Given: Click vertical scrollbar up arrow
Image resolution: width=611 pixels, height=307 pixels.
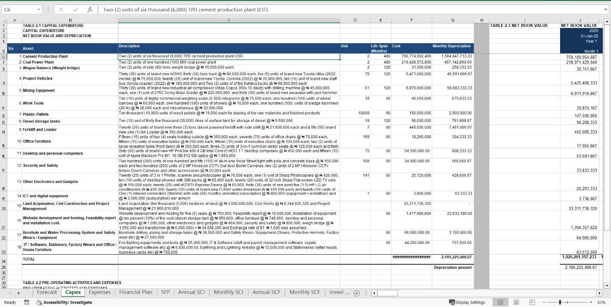Looking at the screenshot, I should coord(606,21).
